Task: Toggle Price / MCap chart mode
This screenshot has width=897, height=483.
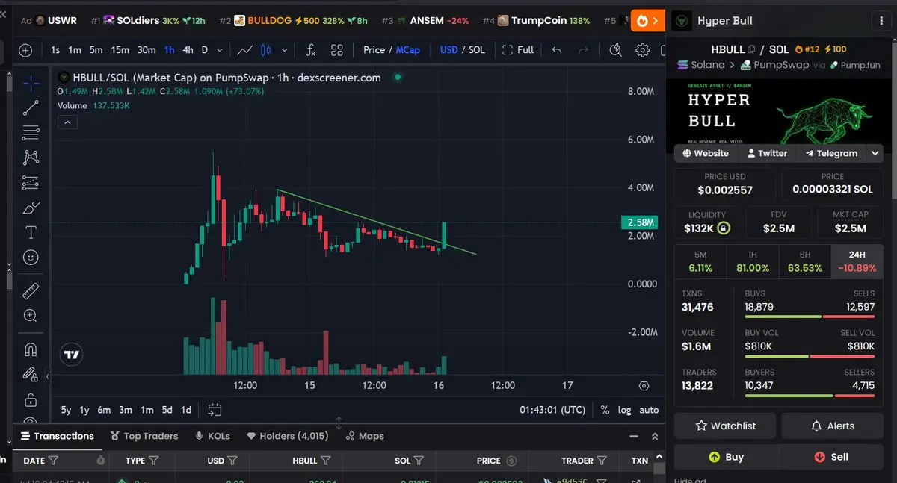Action: coord(392,50)
